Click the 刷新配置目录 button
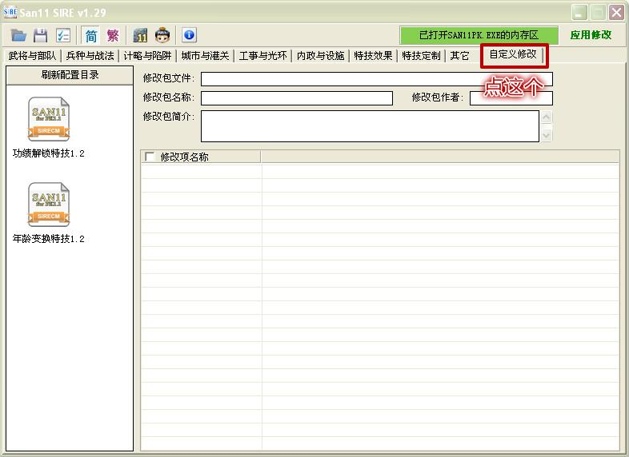 [70, 75]
